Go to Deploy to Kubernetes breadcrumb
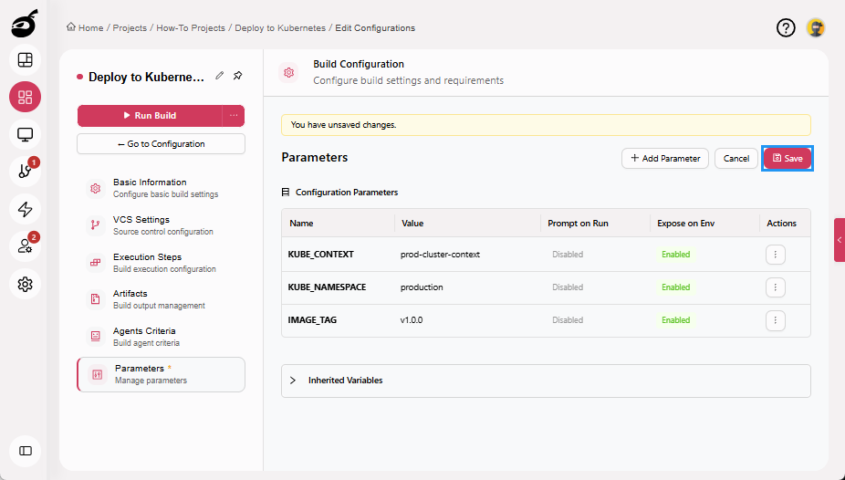Screen dimensions: 845x480 [x=280, y=28]
